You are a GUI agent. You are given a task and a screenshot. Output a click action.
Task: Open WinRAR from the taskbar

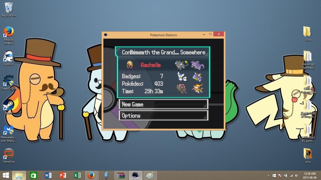tap(121, 175)
